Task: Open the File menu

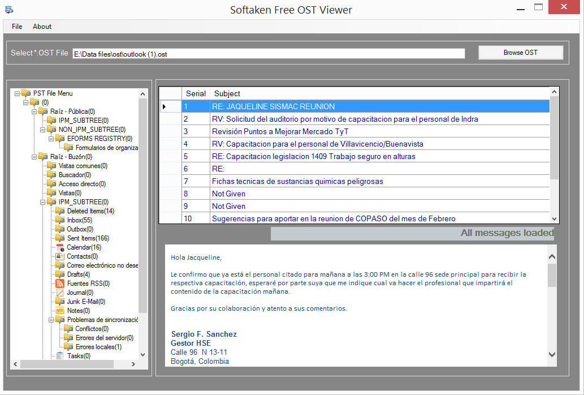Action: [17, 27]
